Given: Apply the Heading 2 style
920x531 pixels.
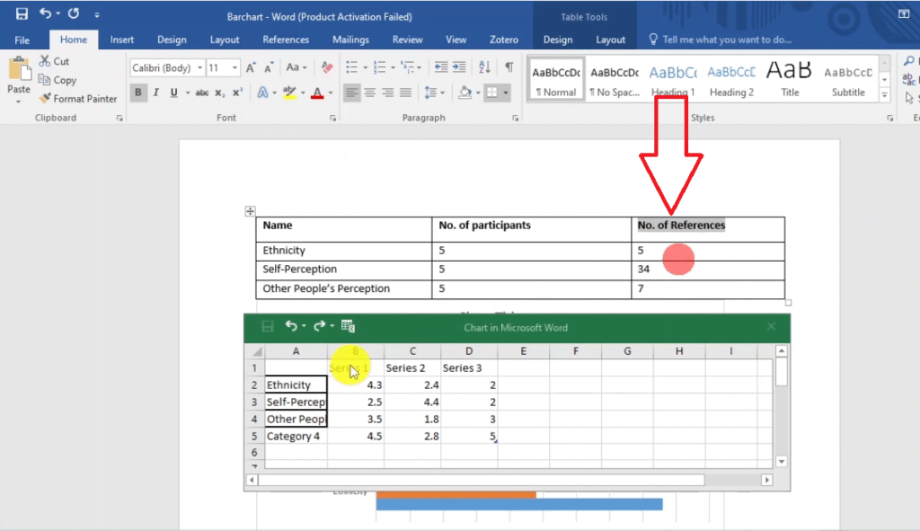Looking at the screenshot, I should pyautogui.click(x=731, y=79).
